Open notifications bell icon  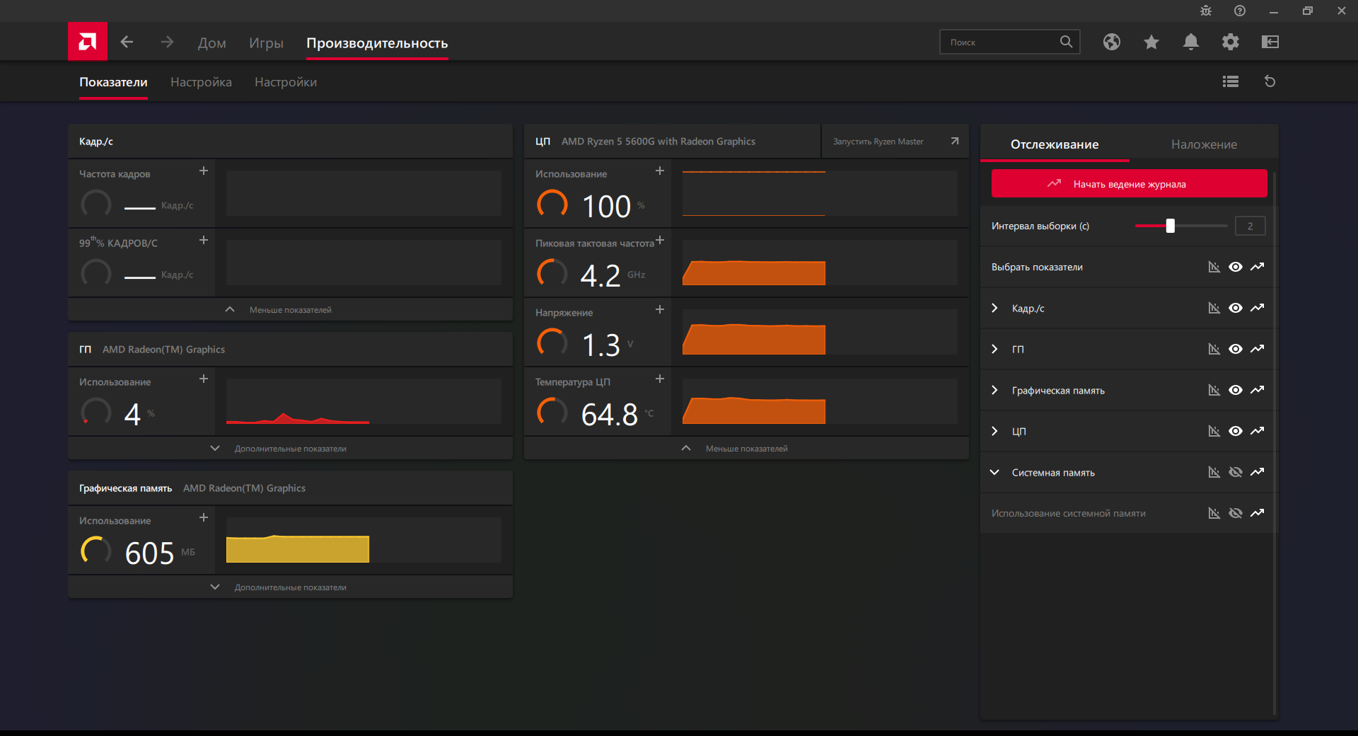tap(1191, 42)
